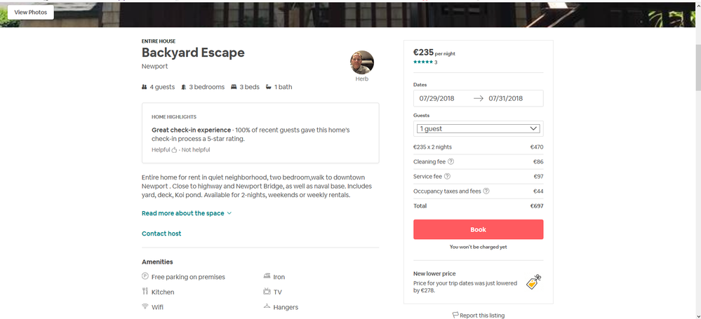Click the five-star rating reviews
Viewport: 701px width, 319px height.
(425, 62)
